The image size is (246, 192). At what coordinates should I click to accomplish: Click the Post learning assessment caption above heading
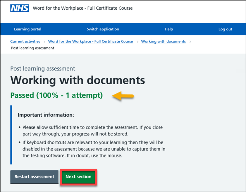pos(43,68)
